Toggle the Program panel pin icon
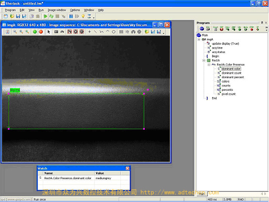 262,22
